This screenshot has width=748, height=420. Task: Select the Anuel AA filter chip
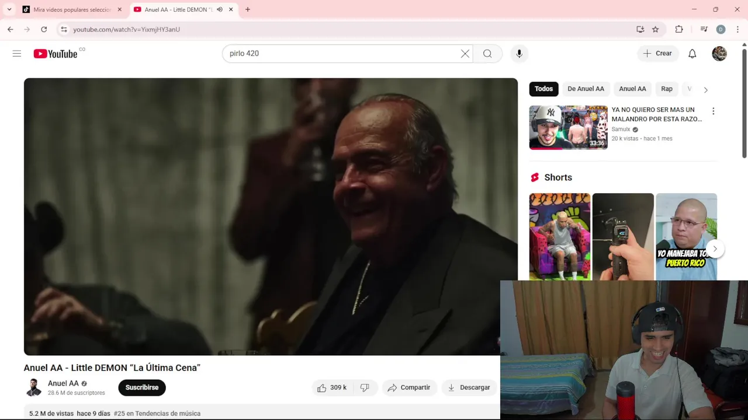(632, 89)
